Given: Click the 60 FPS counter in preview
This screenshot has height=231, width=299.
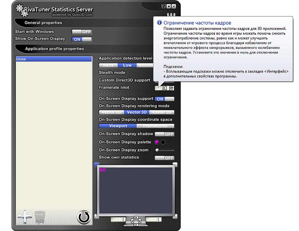Looking at the screenshot, I should click(x=103, y=170).
